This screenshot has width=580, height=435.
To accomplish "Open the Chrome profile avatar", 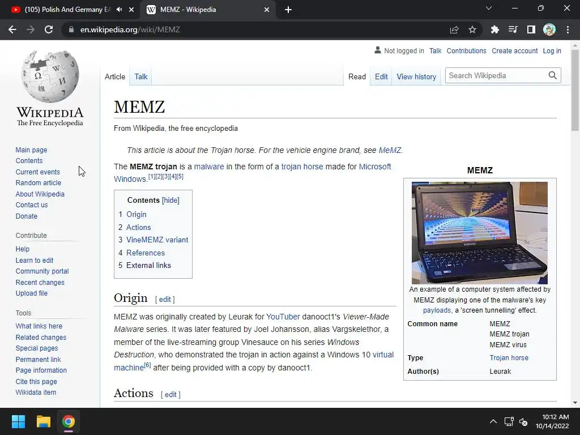I will (549, 29).
